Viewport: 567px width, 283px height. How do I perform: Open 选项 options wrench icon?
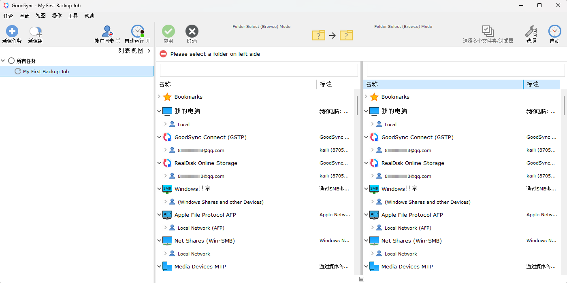tap(531, 32)
